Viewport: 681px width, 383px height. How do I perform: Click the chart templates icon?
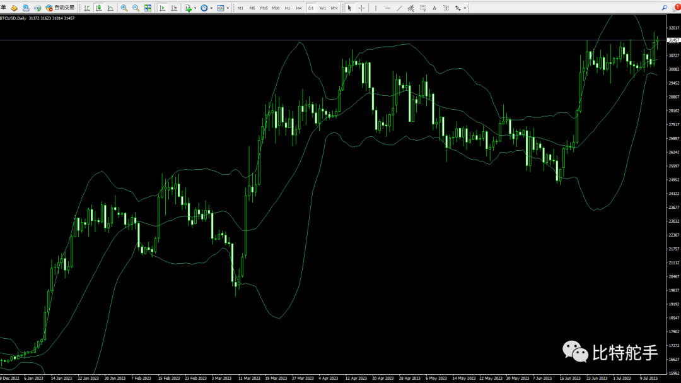point(221,8)
